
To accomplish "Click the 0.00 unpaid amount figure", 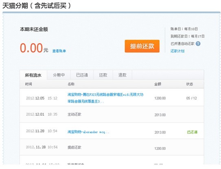I will point(31,48).
